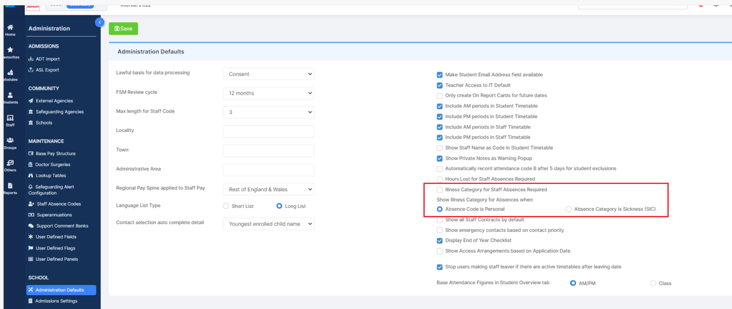Screen dimensions: 732x309
Task: Click the Save button
Action: (123, 28)
